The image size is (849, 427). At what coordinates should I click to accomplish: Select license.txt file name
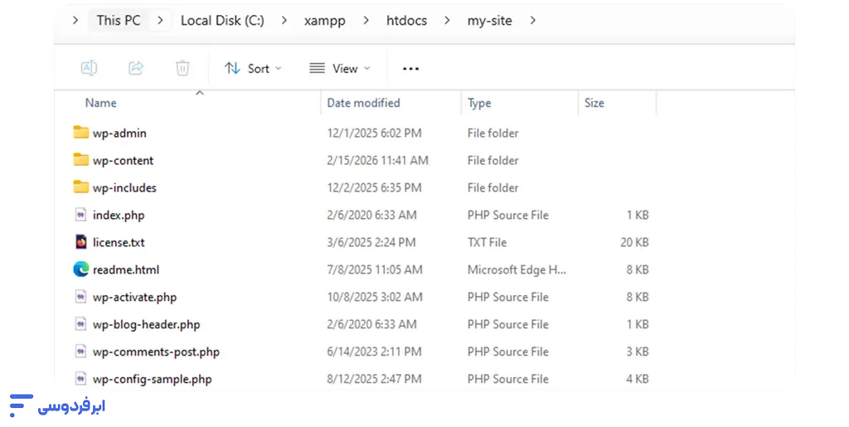pyautogui.click(x=119, y=242)
